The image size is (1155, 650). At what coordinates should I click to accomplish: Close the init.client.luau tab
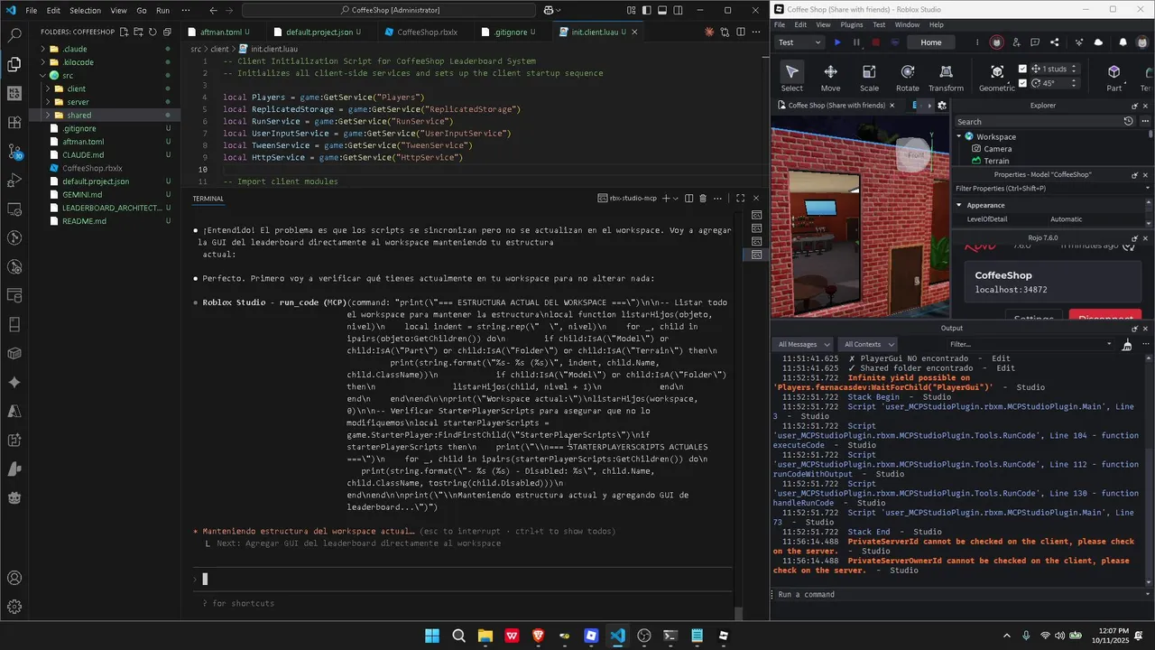tap(634, 32)
